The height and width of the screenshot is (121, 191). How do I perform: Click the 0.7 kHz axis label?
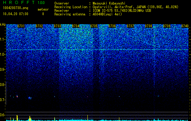pyautogui.click(x=2, y=100)
